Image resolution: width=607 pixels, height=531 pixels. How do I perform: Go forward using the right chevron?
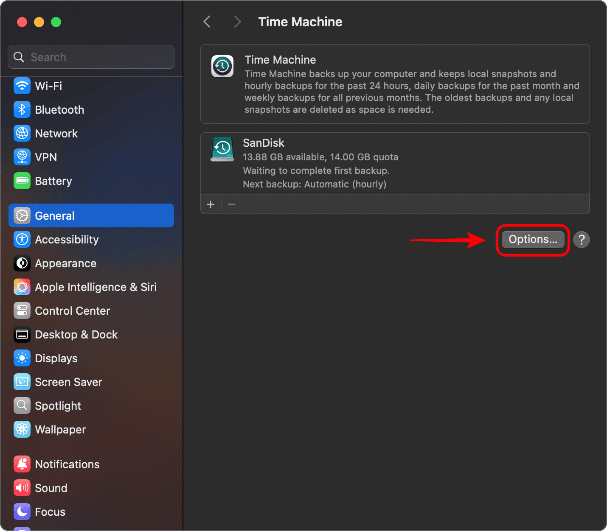click(237, 22)
